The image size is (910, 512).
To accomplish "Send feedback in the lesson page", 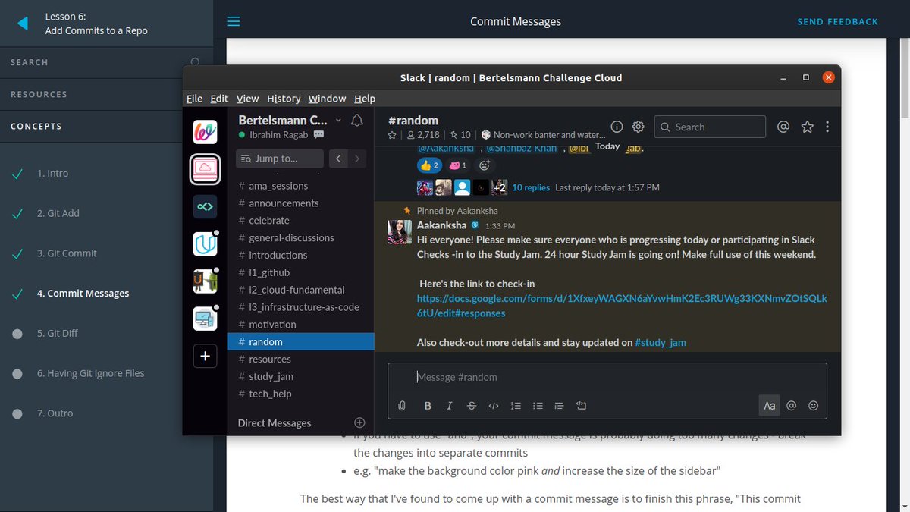I will [x=837, y=22].
